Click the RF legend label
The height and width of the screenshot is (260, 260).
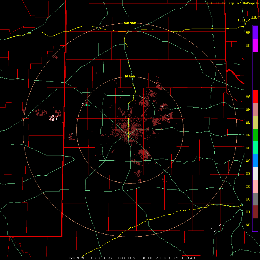coord(248,33)
